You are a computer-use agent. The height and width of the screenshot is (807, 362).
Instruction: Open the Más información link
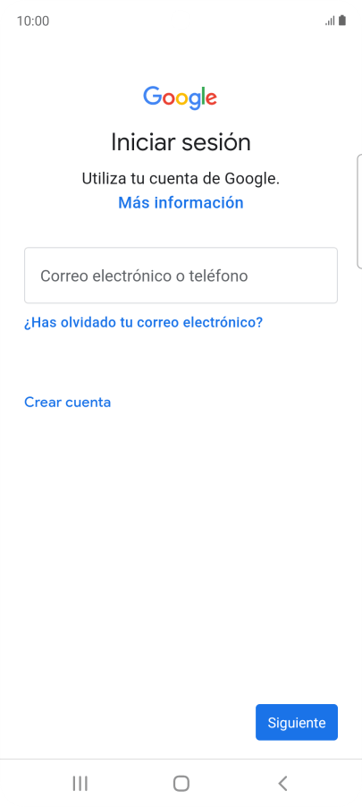click(181, 203)
